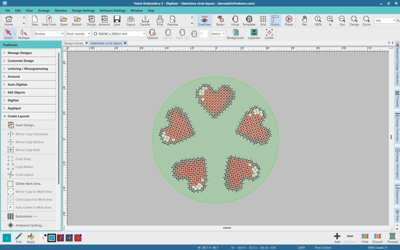Add a new thread color with Add

(x=337, y=238)
